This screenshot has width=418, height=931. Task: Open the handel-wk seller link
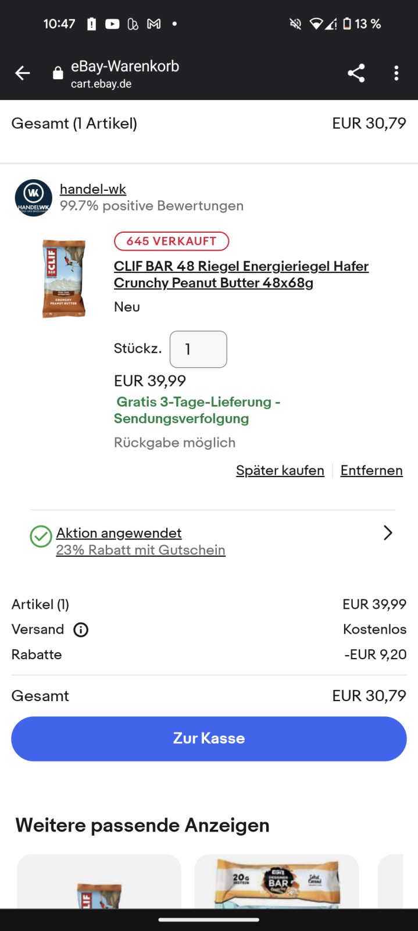click(93, 189)
